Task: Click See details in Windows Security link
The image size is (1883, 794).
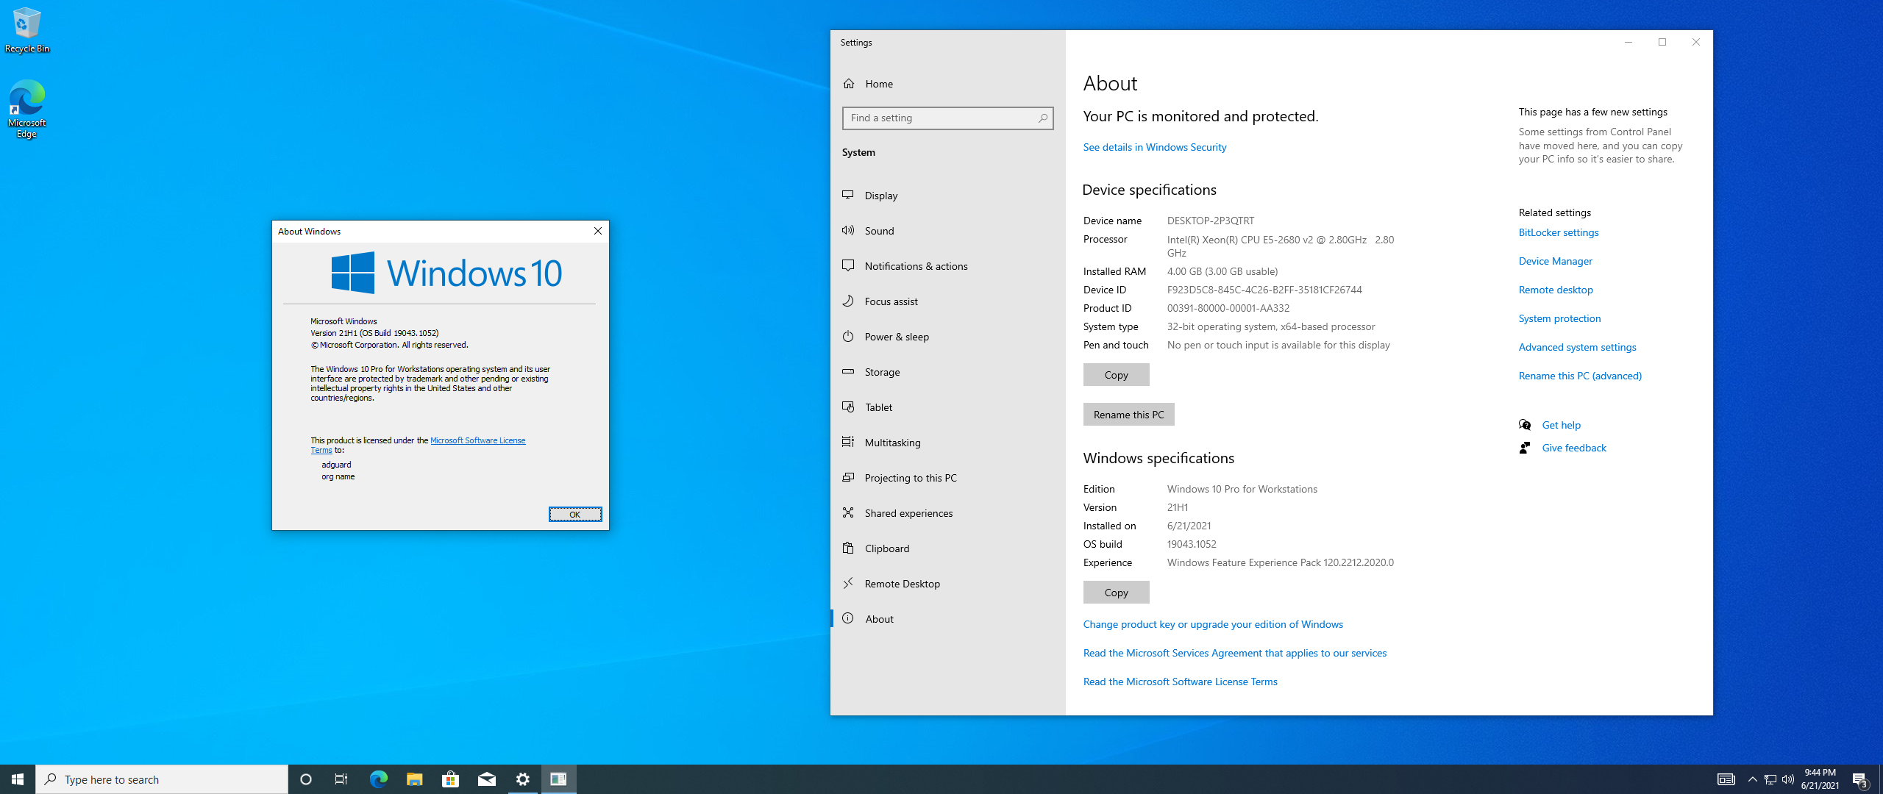Action: coord(1153,145)
